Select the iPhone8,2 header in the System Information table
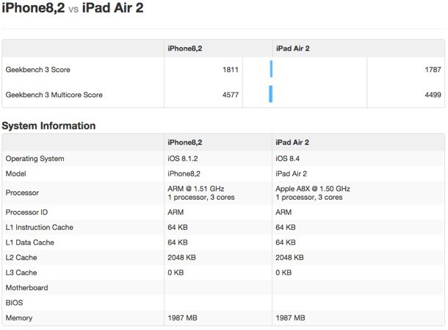 (185, 142)
